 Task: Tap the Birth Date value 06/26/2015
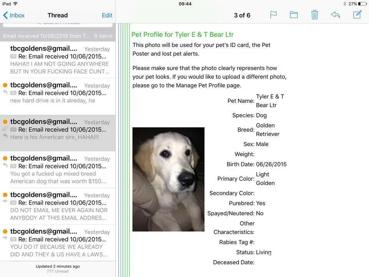271,164
